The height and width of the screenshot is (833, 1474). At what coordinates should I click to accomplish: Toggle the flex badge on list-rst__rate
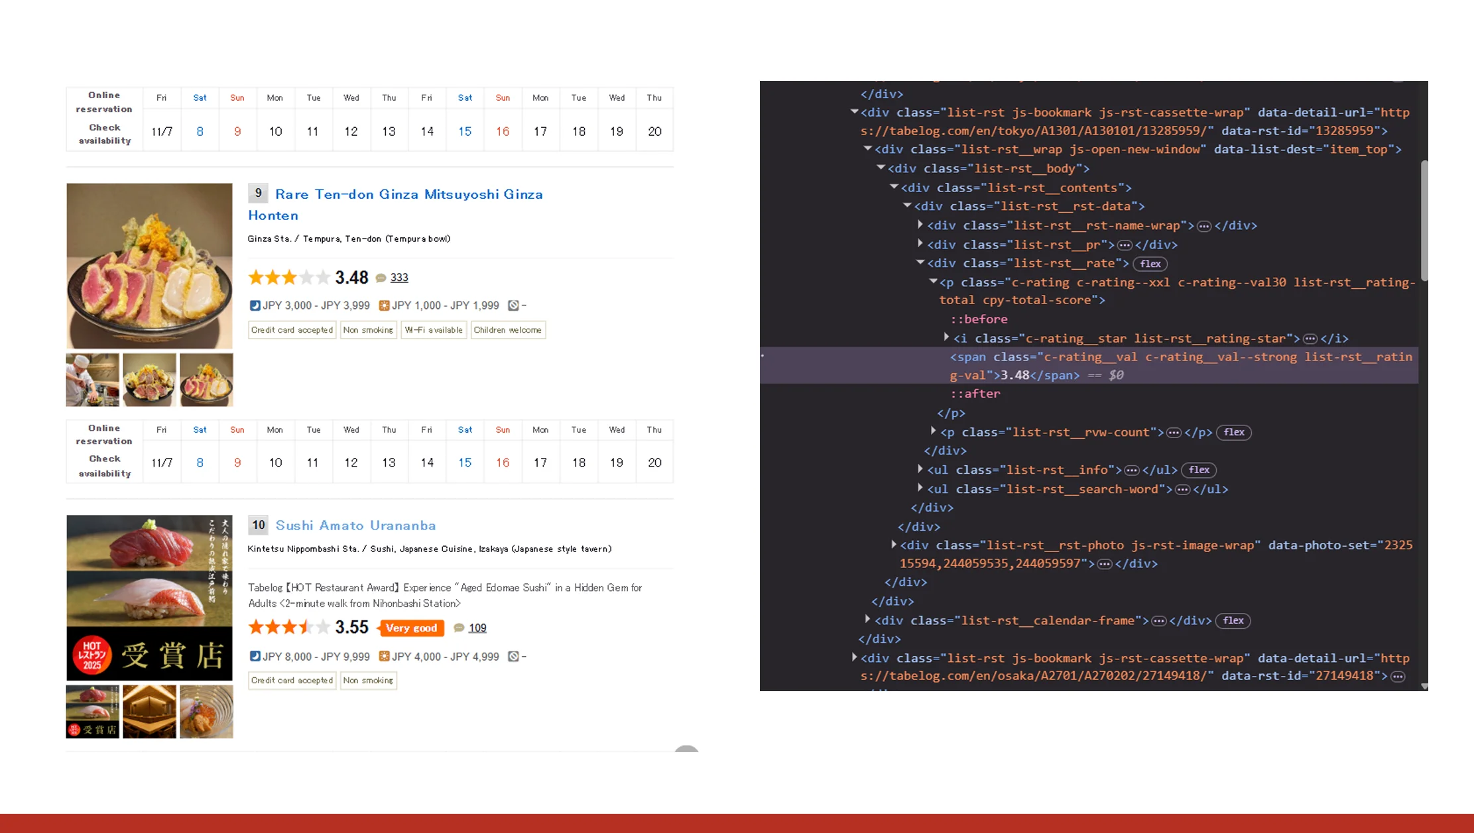[x=1150, y=264]
